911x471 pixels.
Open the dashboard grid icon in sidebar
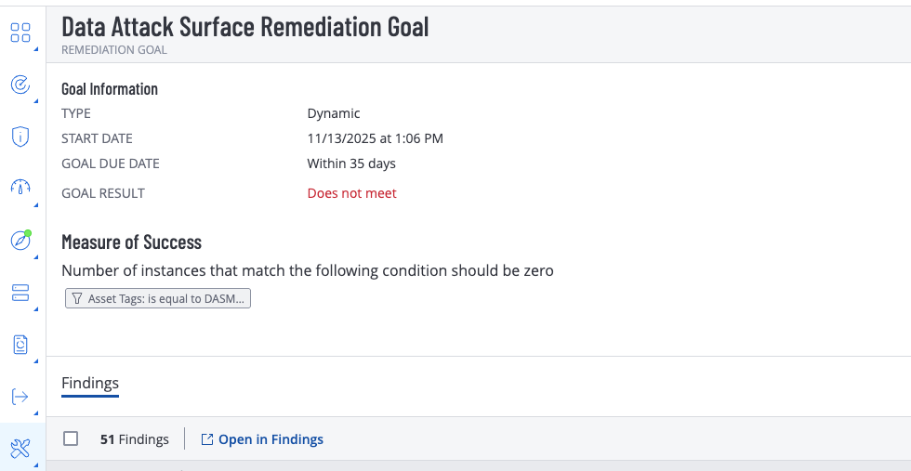[20, 33]
